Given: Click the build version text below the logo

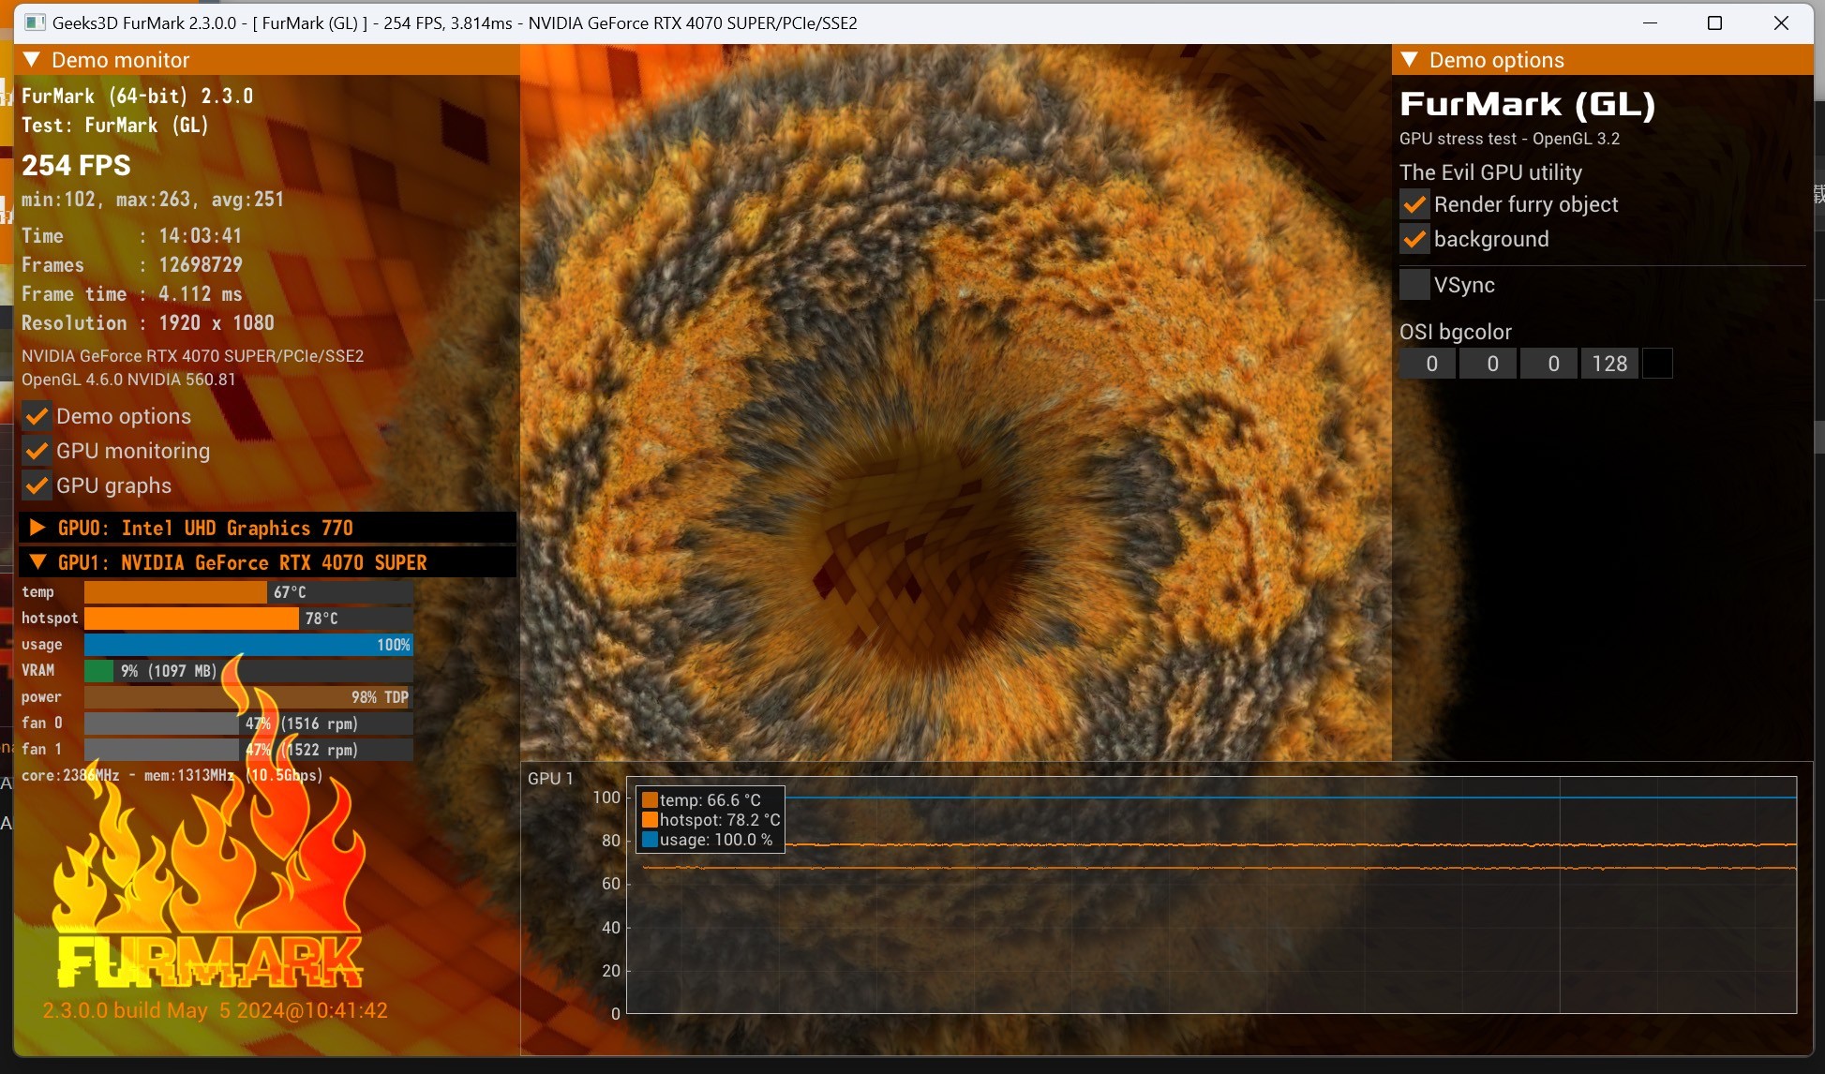Looking at the screenshot, I should click(215, 1010).
